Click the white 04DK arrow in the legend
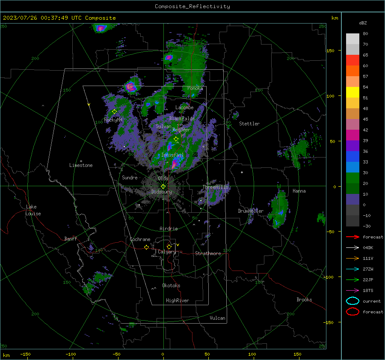This screenshot has width=385, height=360. pyautogui.click(x=352, y=247)
